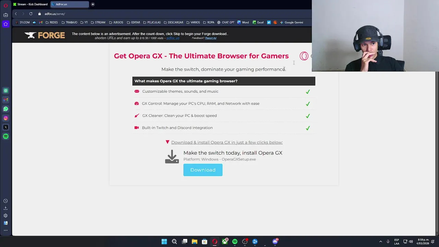Screen dimensions: 439x247
Task: Show more sidebar options (three dots)
Action: (5, 230)
